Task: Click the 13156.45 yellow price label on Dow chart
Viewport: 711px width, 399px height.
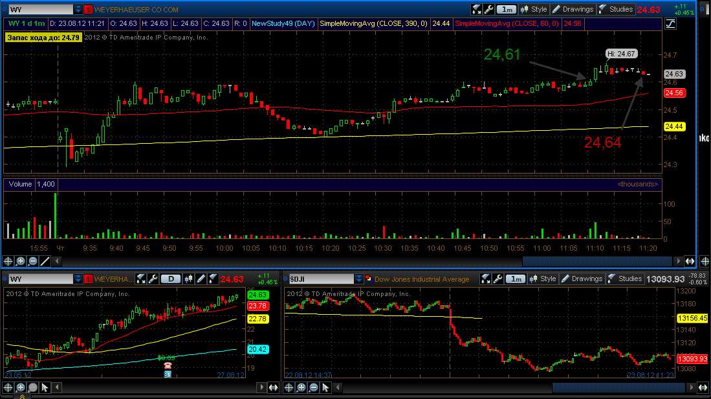Action: 692,318
